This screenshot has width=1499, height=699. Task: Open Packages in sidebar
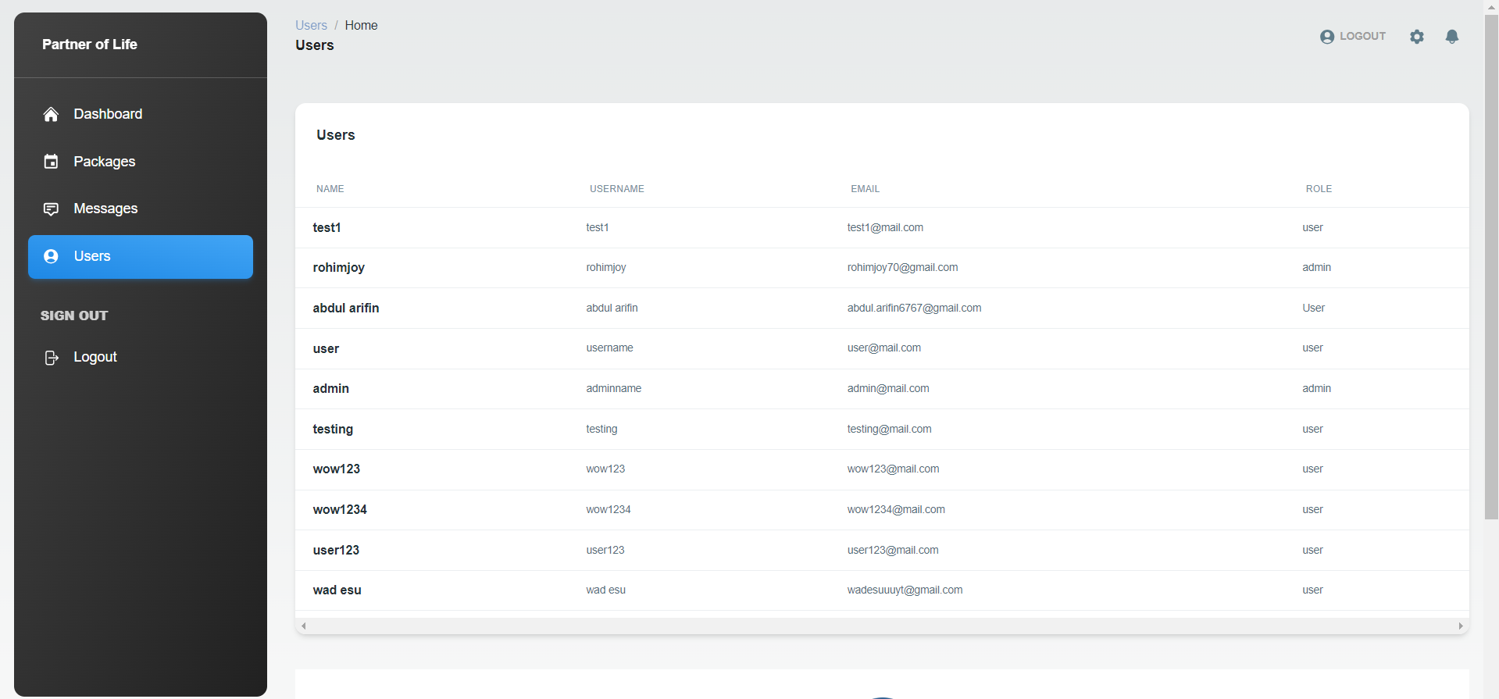coord(141,162)
